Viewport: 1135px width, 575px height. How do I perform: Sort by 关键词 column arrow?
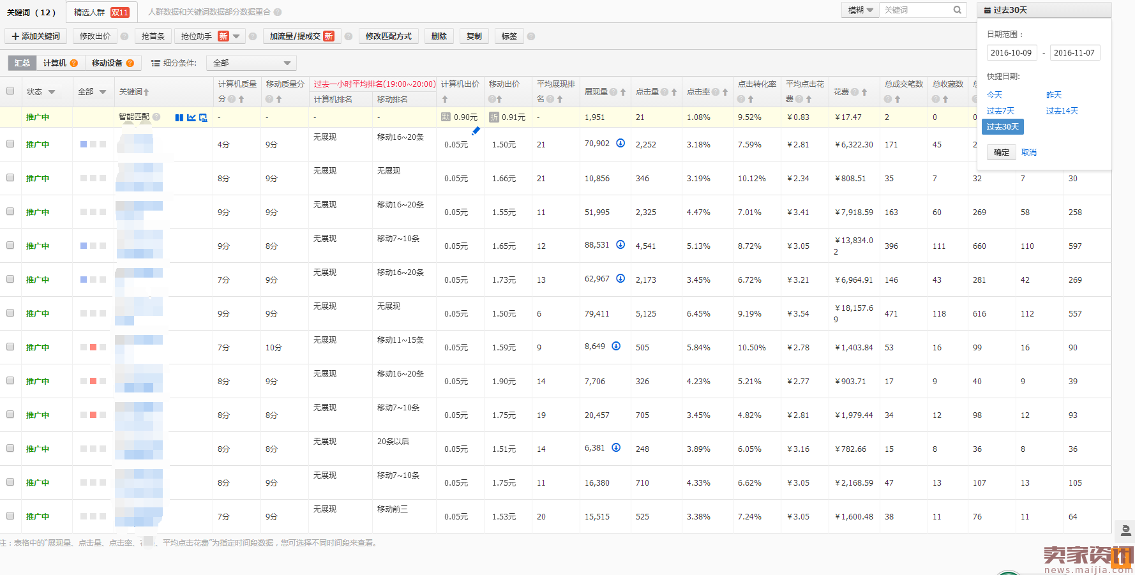(x=146, y=93)
